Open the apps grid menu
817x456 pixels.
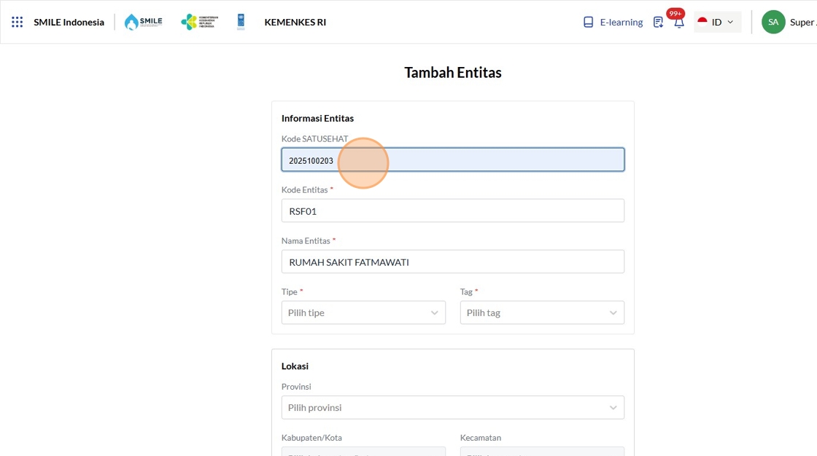(18, 22)
